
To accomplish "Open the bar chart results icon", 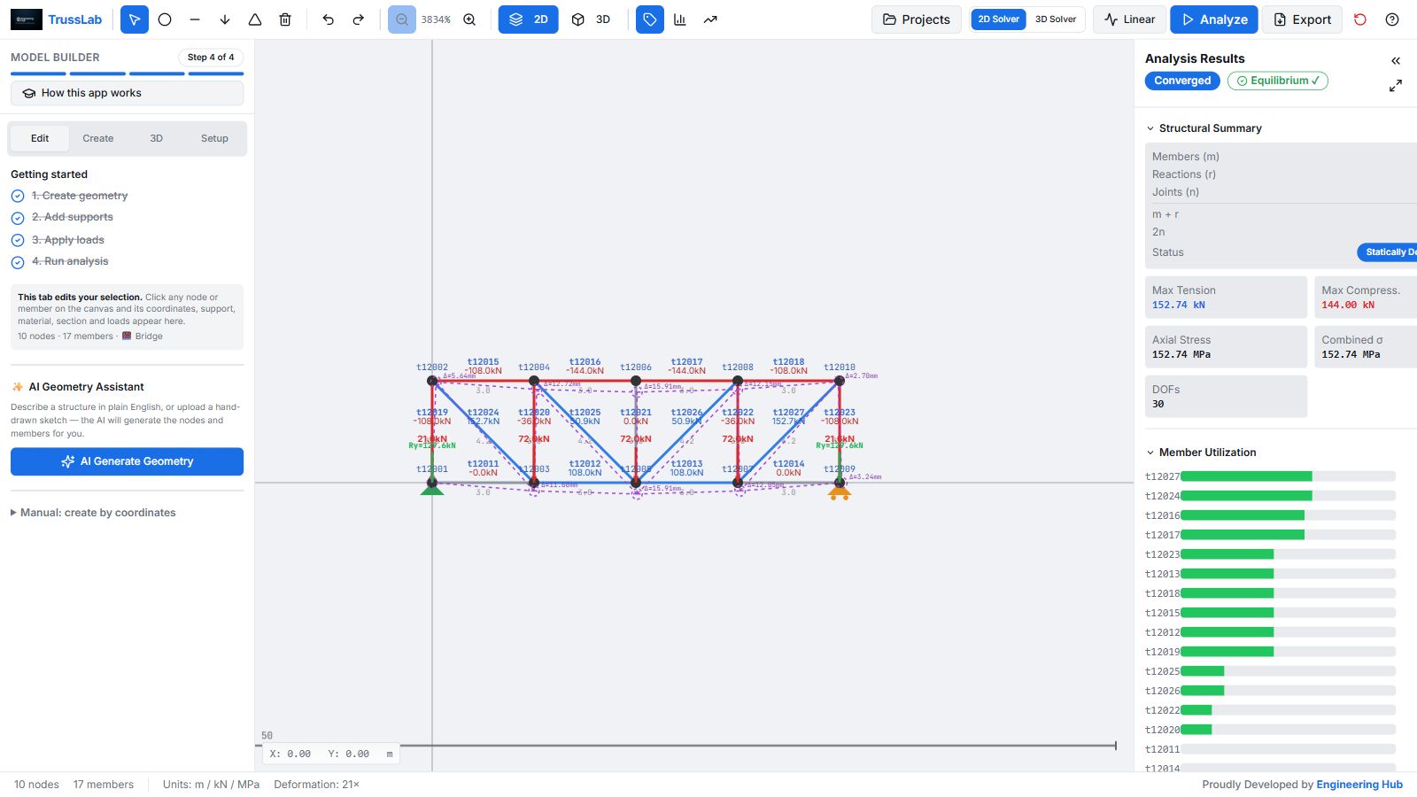I will click(680, 19).
